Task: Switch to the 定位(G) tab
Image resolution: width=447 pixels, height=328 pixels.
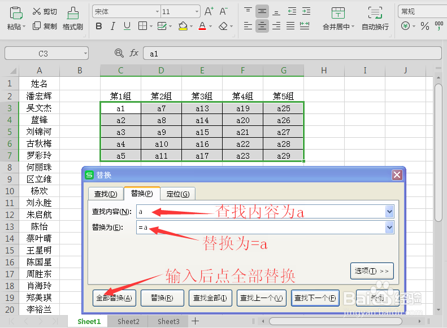Action: tap(178, 194)
